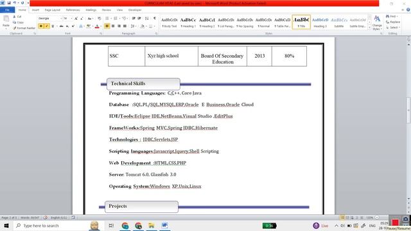Click the Change Styles icon
The height and width of the screenshot is (231, 411).
pyautogui.click(x=377, y=23)
